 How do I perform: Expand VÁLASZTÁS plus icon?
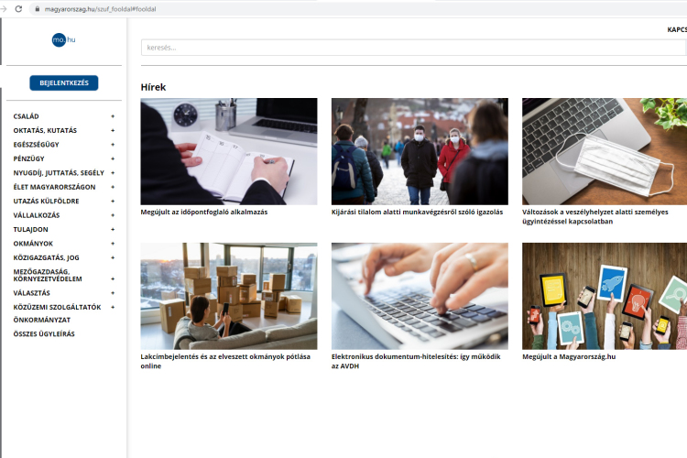tap(113, 293)
